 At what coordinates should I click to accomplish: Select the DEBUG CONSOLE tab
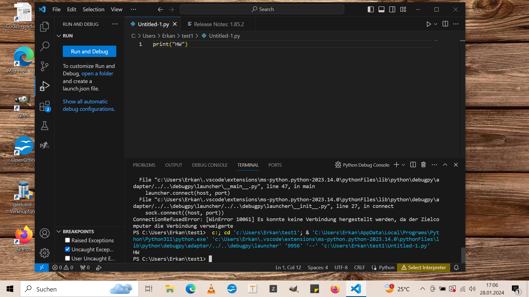[210, 165]
